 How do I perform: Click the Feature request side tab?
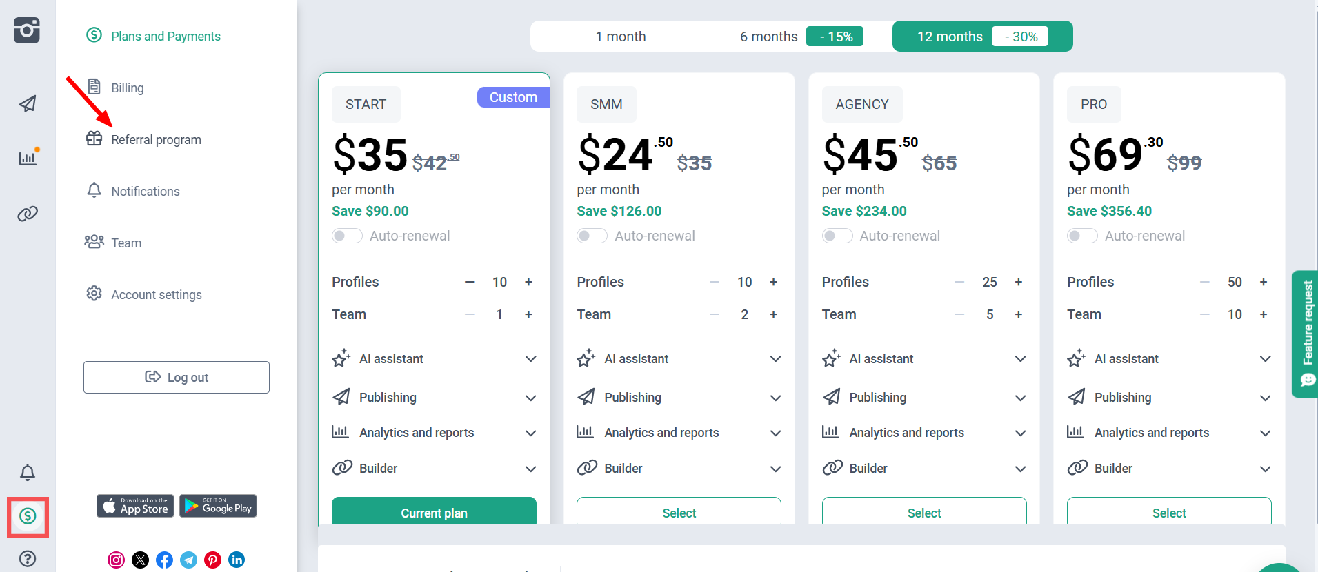click(1306, 334)
